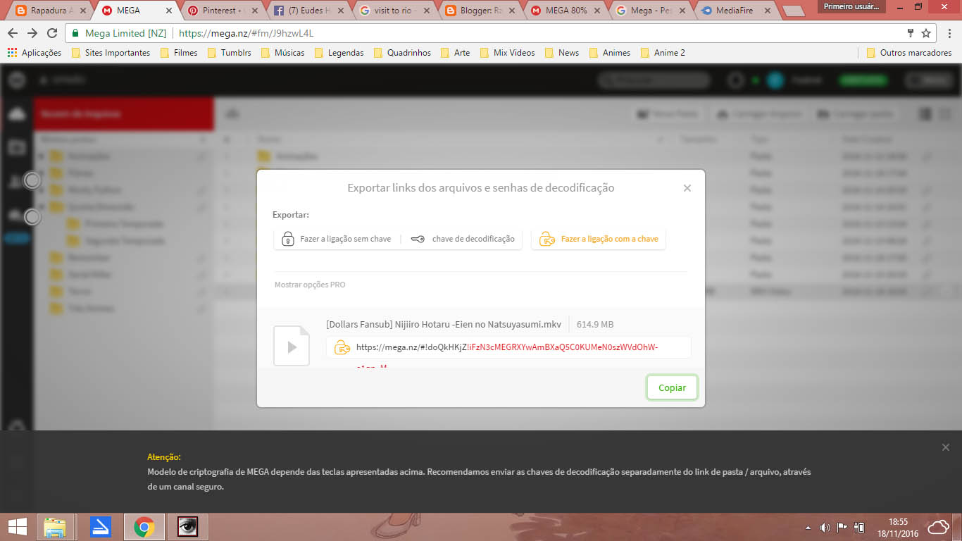Viewport: 962px width, 541px height.
Task: Click the OneDrive cloud tray icon
Action: coord(938,527)
